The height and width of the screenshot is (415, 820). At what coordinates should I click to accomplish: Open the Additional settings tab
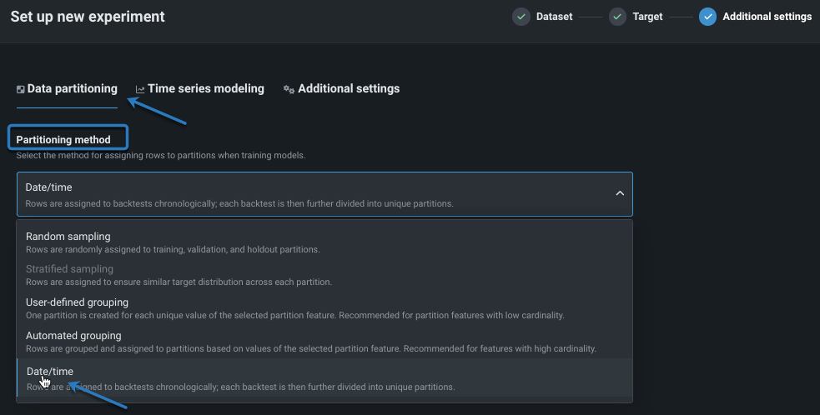point(348,88)
